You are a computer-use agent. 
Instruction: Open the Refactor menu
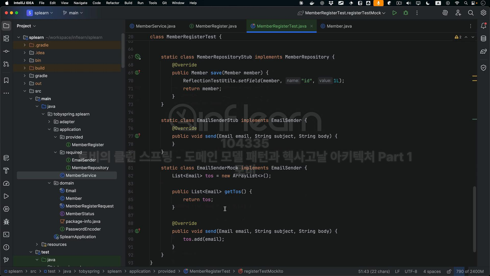(113, 3)
